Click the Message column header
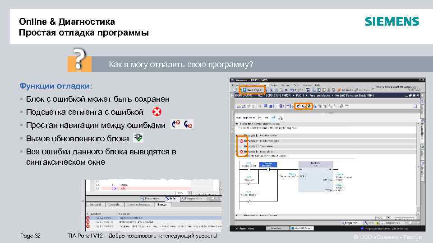Image resolution: width=433 pixels, height=243 pixels. click(x=124, y=214)
